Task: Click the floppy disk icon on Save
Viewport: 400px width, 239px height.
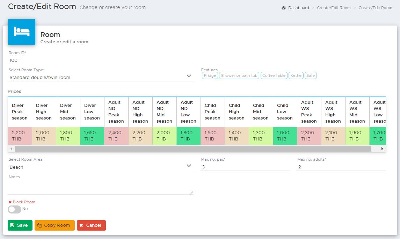Action: pyautogui.click(x=12, y=225)
